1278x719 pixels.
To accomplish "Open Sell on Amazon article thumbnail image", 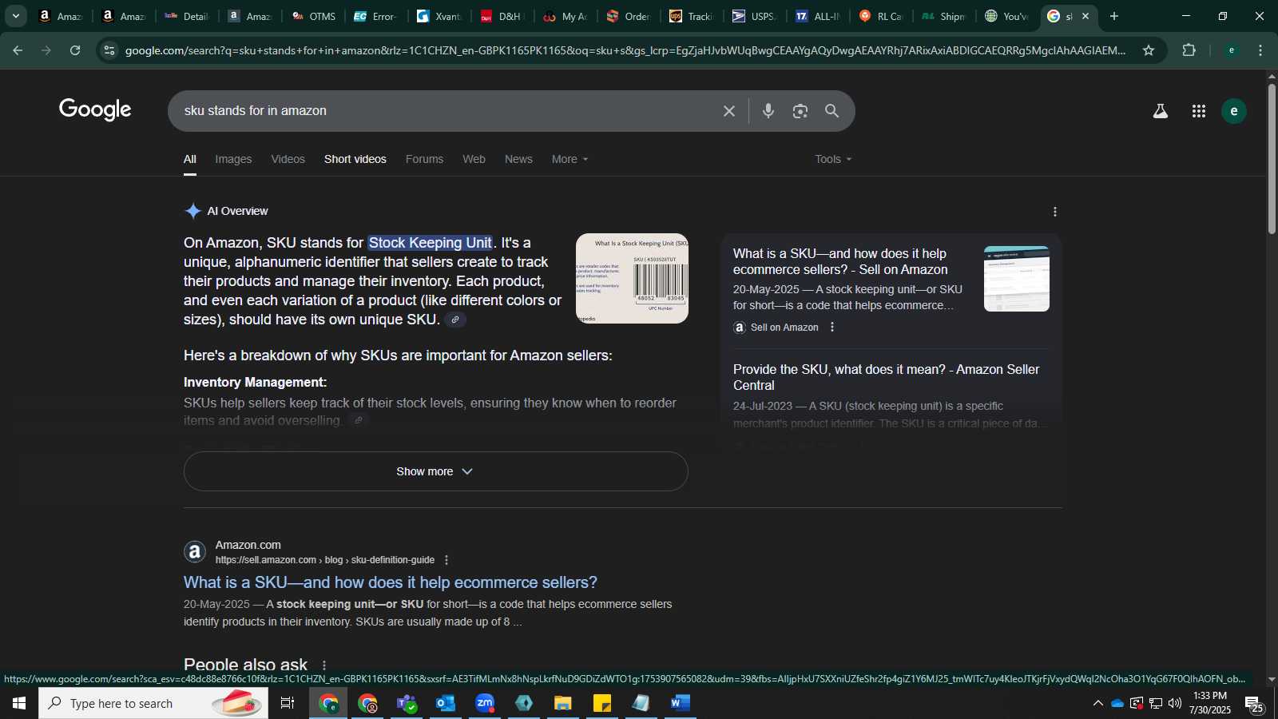I will pyautogui.click(x=1017, y=278).
